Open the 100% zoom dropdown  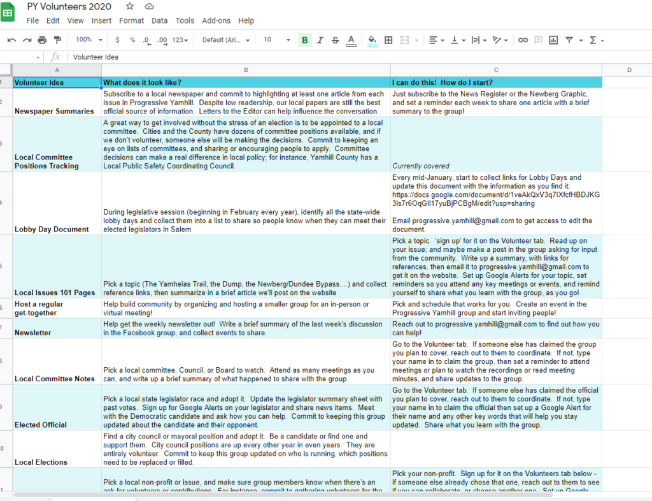click(x=88, y=40)
